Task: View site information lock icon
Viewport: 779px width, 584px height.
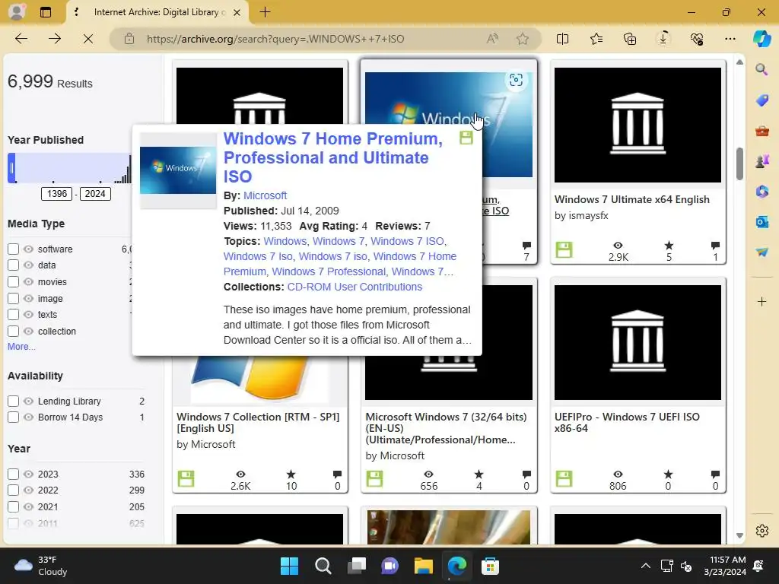Action: tap(129, 39)
